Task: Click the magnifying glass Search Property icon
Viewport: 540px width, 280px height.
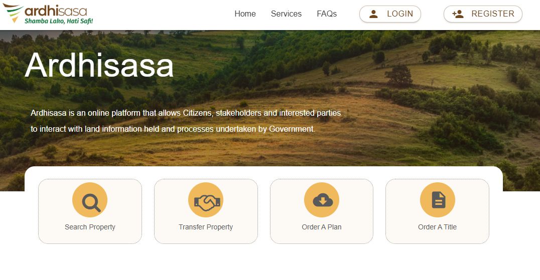Action: click(90, 200)
